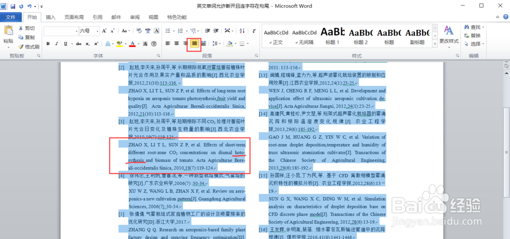
Task: Open the font name combo box
Action: point(61,31)
